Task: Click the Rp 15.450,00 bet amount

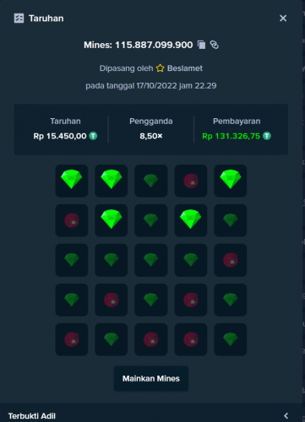Action: click(60, 136)
